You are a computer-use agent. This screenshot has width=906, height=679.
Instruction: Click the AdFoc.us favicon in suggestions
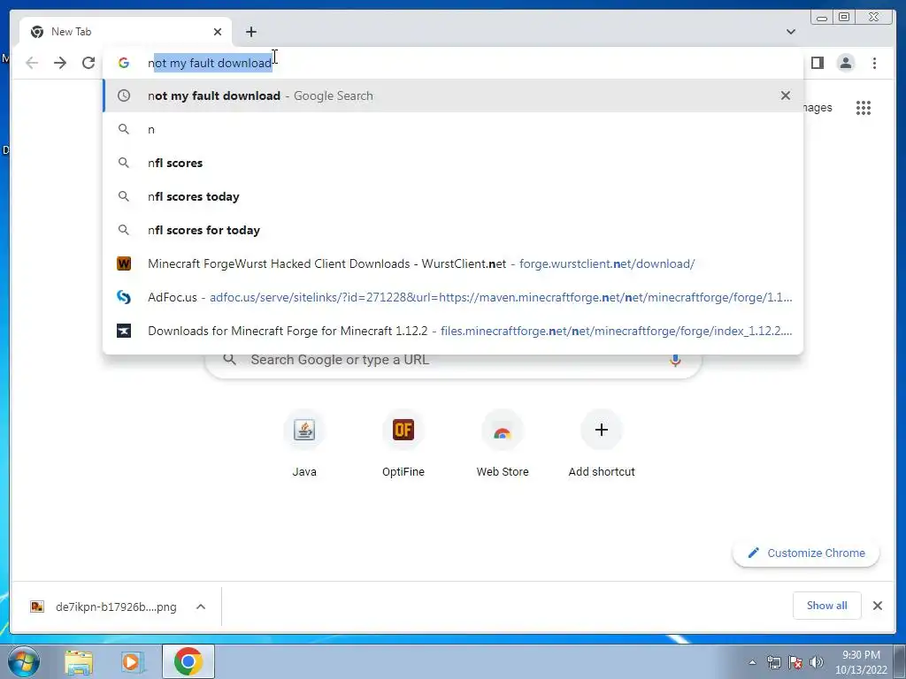[x=124, y=297]
